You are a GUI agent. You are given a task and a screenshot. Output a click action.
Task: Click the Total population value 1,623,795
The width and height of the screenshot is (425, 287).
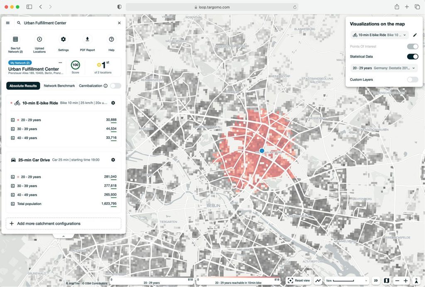tap(109, 203)
